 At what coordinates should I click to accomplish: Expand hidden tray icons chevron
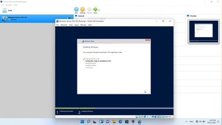[x=187, y=122]
